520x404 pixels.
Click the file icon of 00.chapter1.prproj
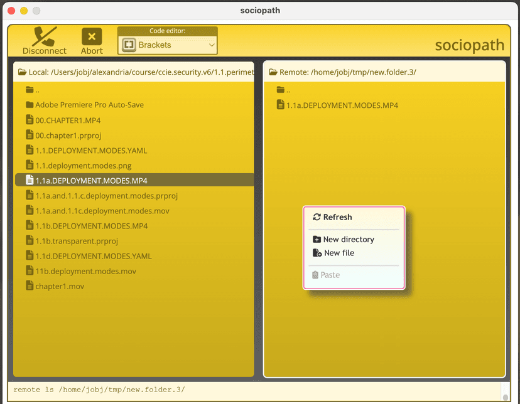(x=30, y=134)
